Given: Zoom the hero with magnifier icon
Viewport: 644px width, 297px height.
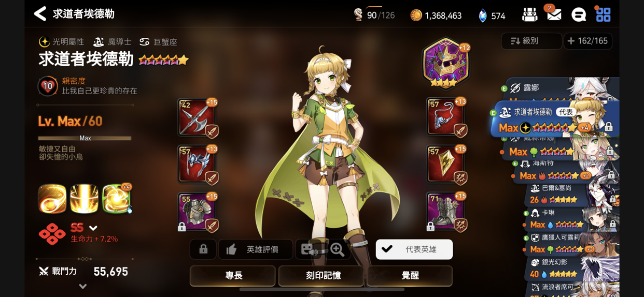Looking at the screenshot, I should click(x=338, y=249).
